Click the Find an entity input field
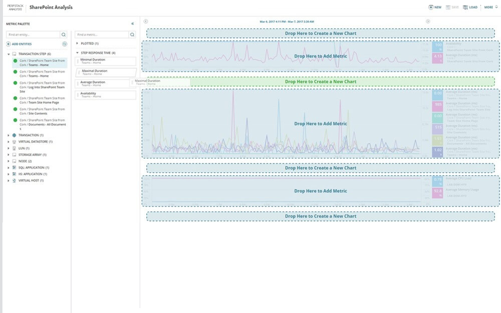The height and width of the screenshot is (313, 501). click(x=29, y=35)
